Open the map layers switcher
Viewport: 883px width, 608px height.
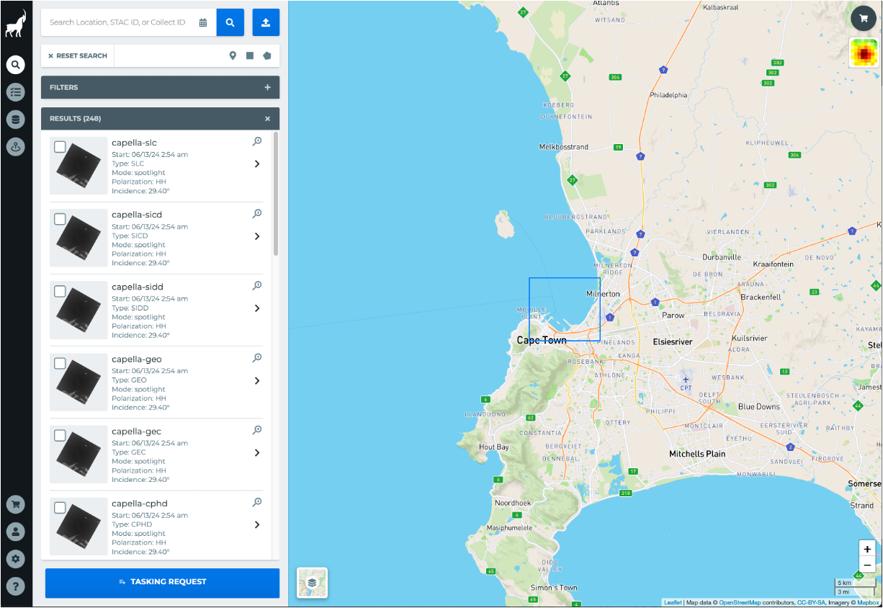pyautogui.click(x=312, y=583)
